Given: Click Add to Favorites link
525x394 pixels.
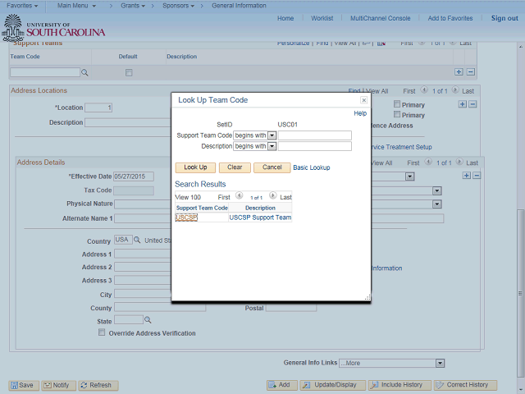Looking at the screenshot, I should (450, 18).
